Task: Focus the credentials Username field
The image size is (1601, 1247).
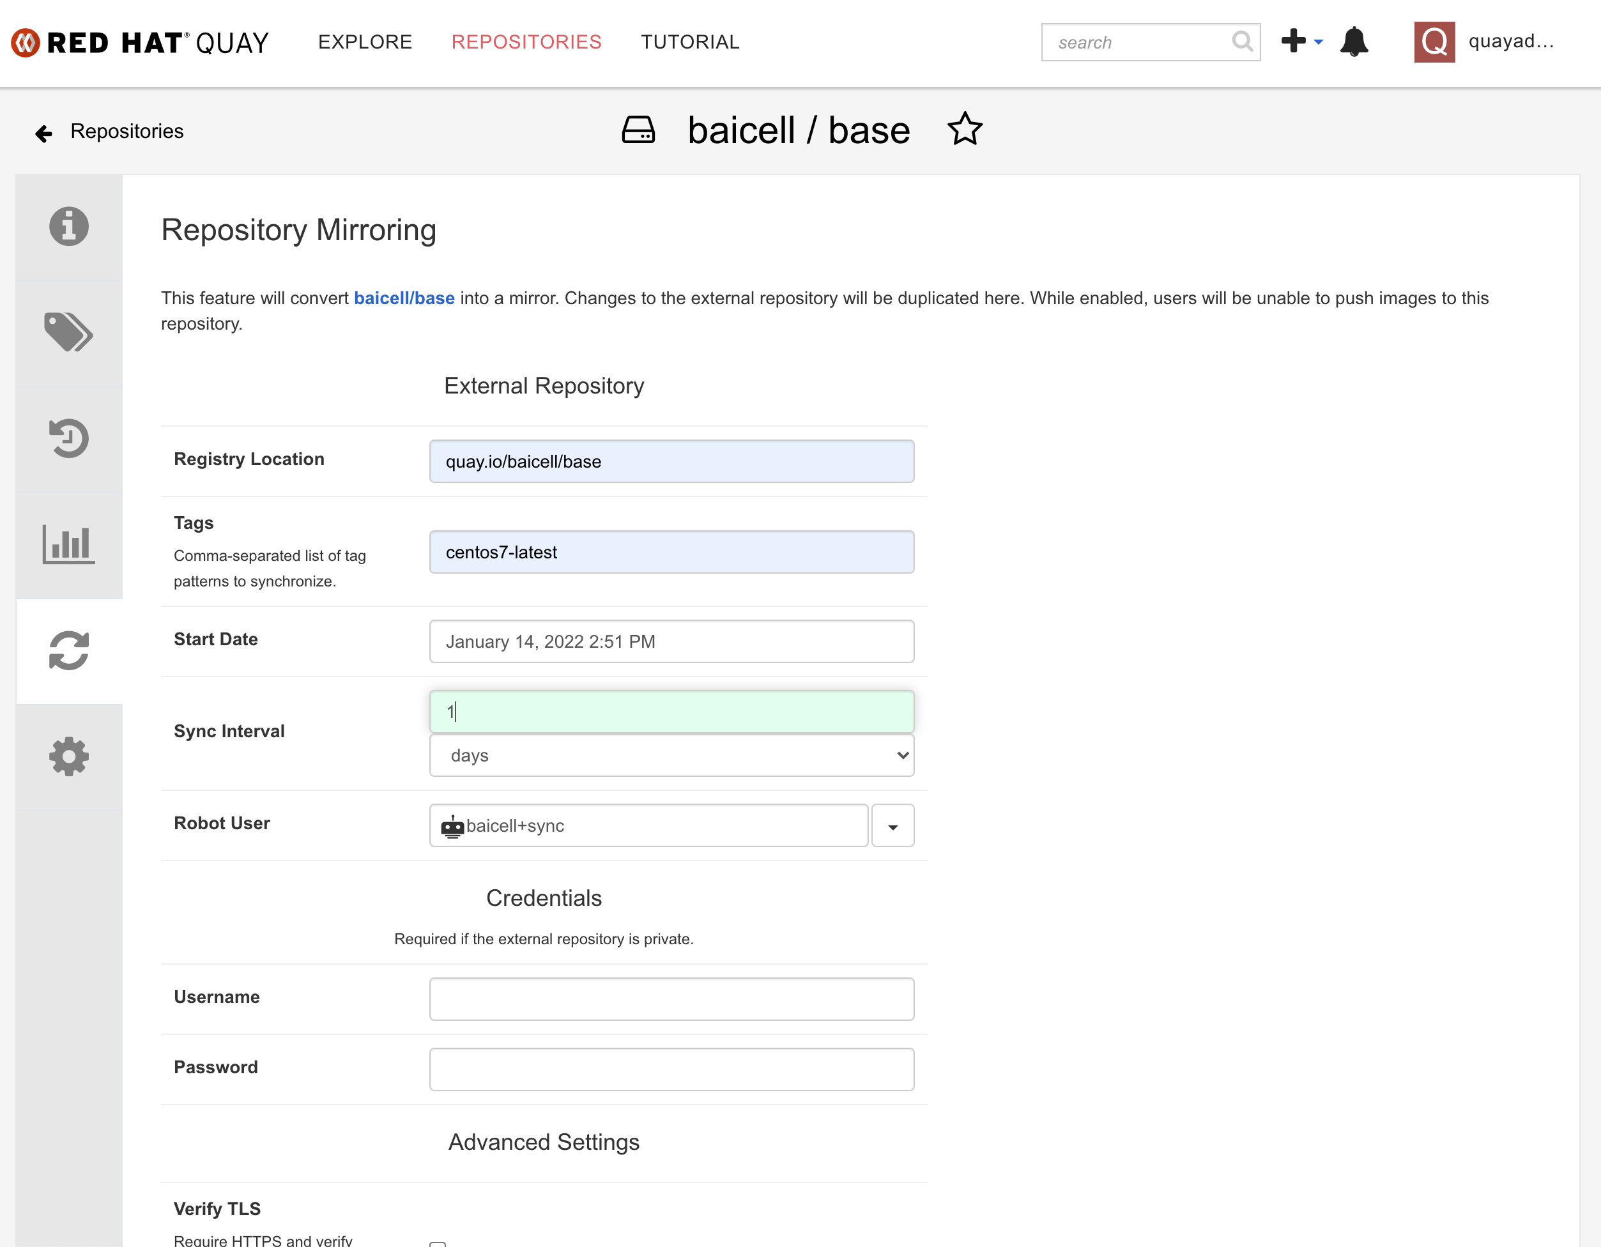Action: [x=671, y=998]
